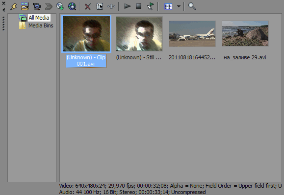Click the Audio 44 100 Hz status line
The image size is (284, 195).
132,192
